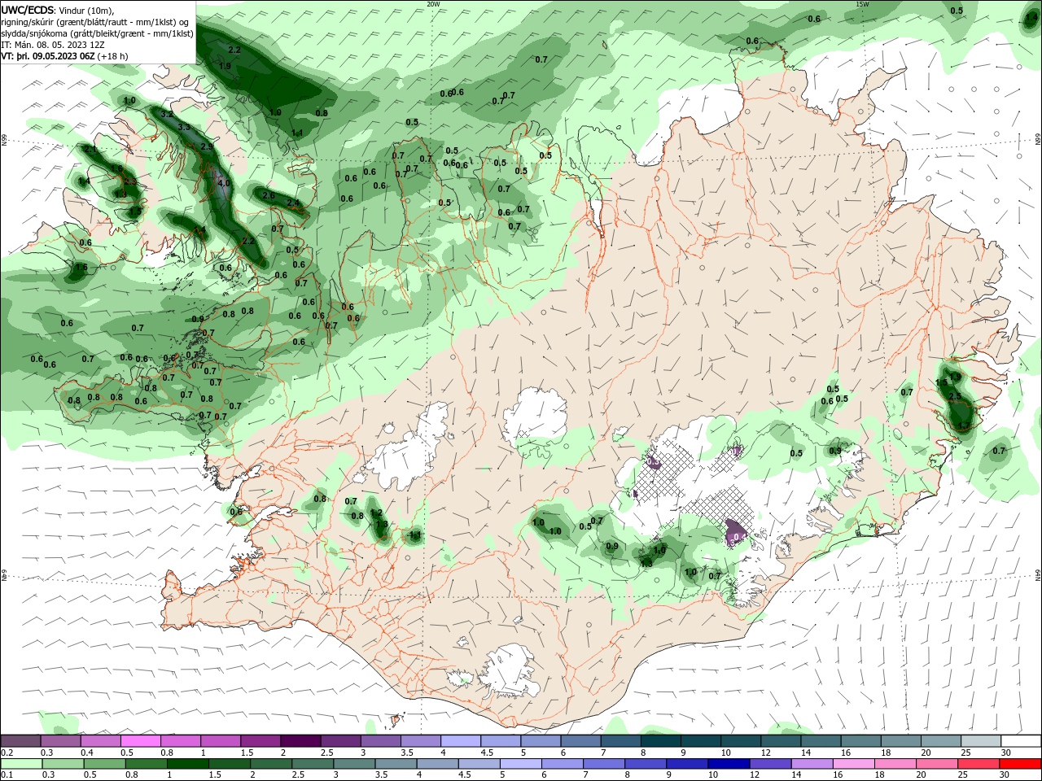Select the bright pink upper legend swatch at 0.5
1042x781 pixels.
140,741
